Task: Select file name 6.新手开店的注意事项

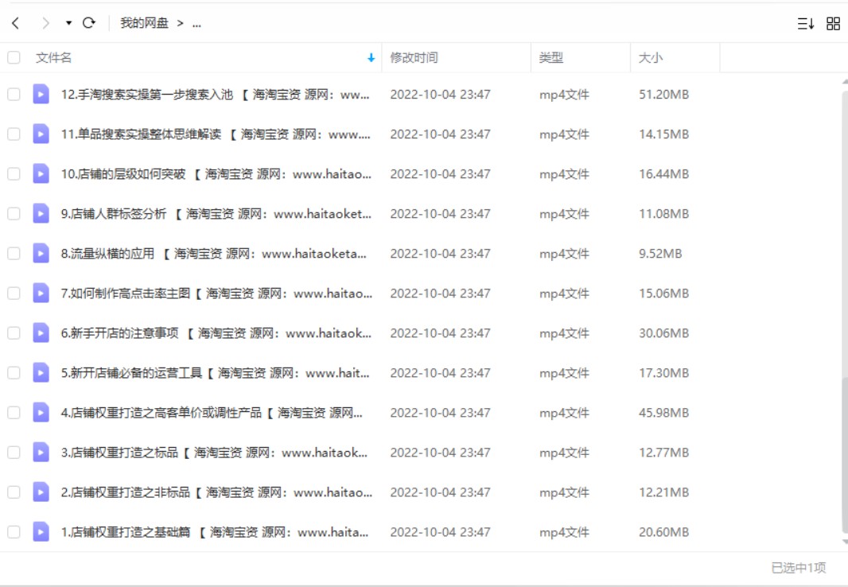Action: tap(216, 333)
